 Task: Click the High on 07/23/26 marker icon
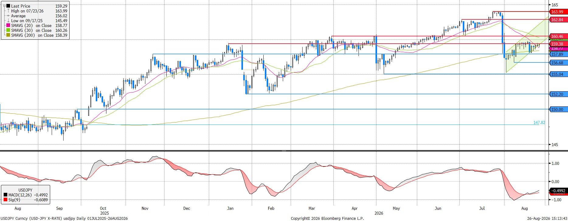click(8, 11)
